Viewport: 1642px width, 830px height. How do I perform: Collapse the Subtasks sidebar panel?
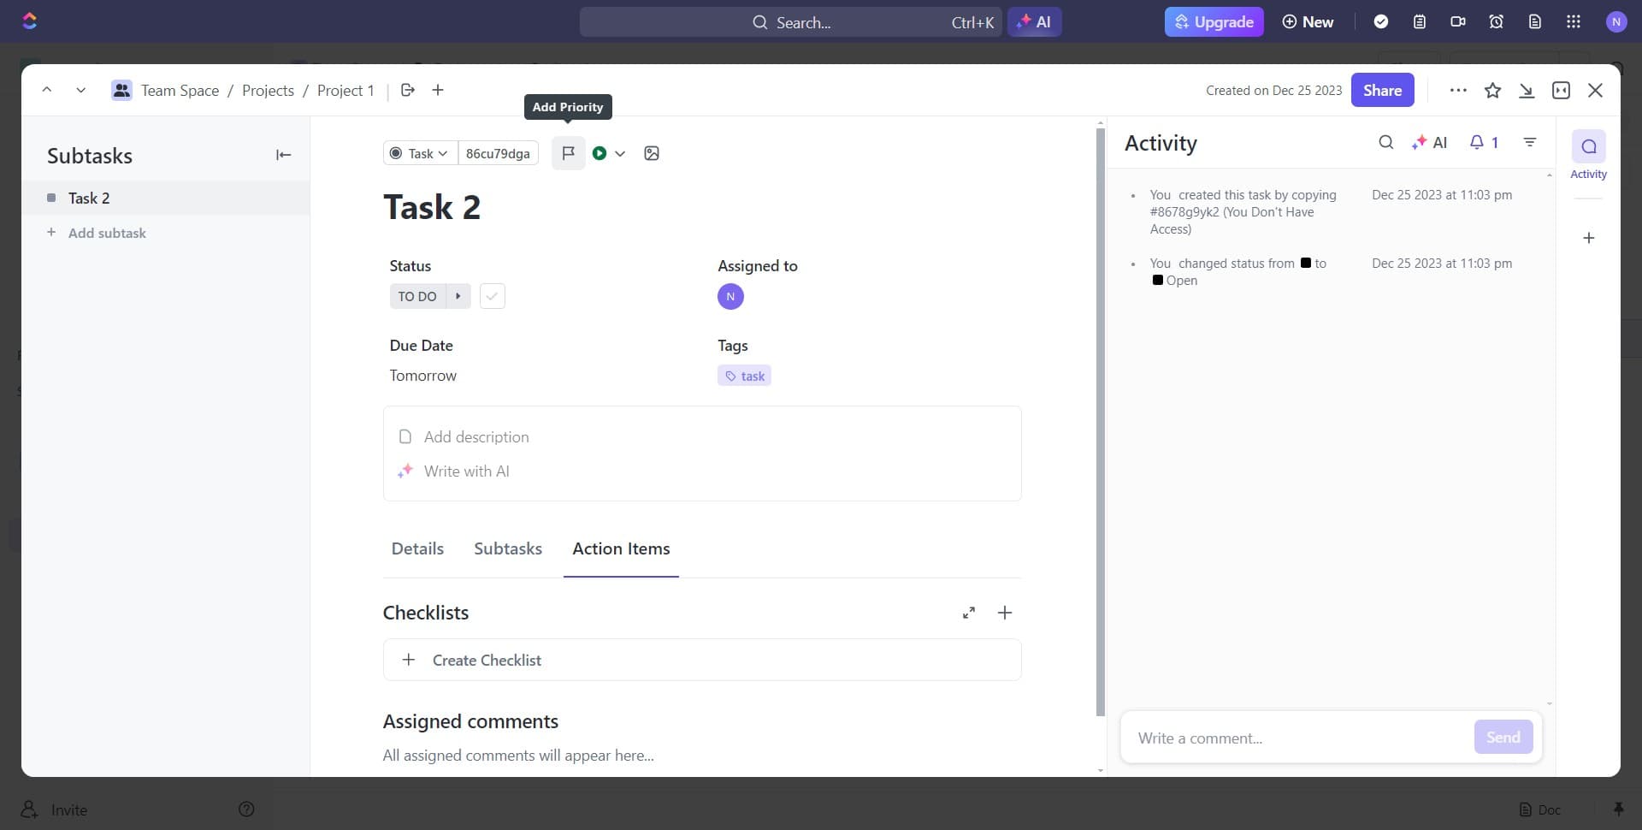tap(283, 155)
